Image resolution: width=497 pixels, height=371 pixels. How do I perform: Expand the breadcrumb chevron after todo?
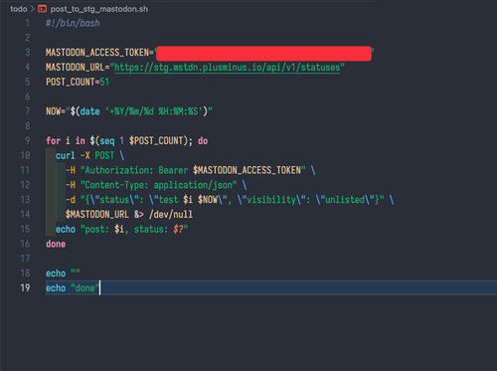tap(33, 9)
